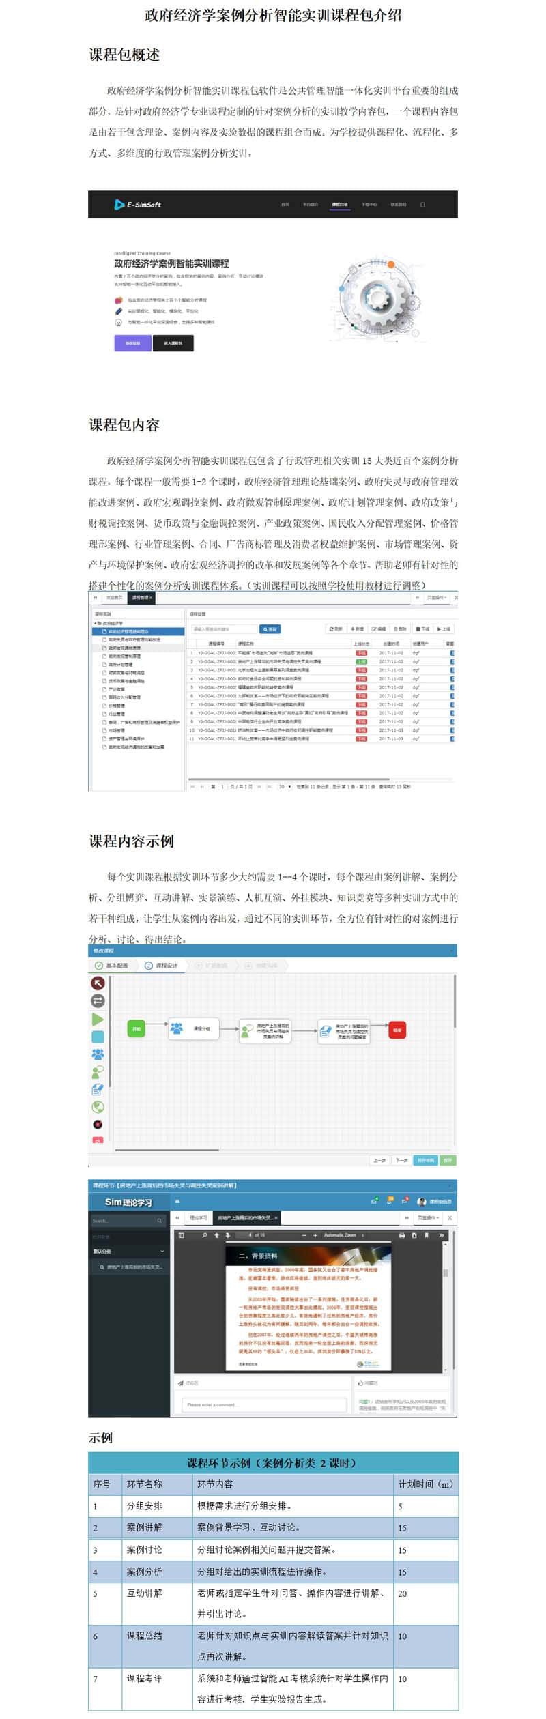Click the purple button in course banner
546x1719 pixels.
[x=132, y=343]
